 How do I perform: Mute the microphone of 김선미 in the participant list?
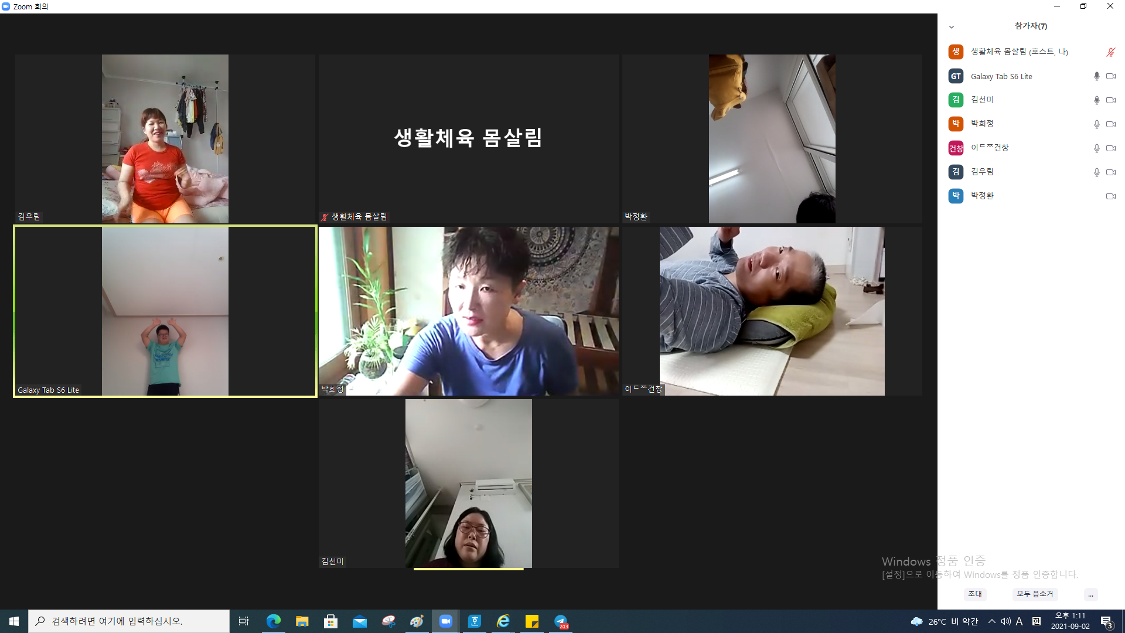pyautogui.click(x=1096, y=100)
